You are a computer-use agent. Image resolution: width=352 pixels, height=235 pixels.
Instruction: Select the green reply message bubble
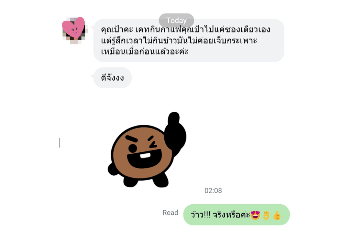236,215
